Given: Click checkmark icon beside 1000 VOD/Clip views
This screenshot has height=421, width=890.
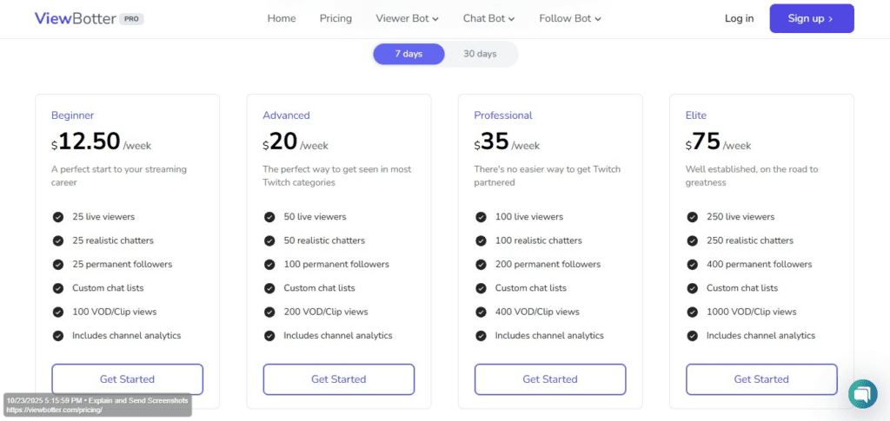Looking at the screenshot, I should 692,312.
